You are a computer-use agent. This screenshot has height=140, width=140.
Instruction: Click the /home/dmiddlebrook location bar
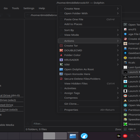tap(41, 15)
